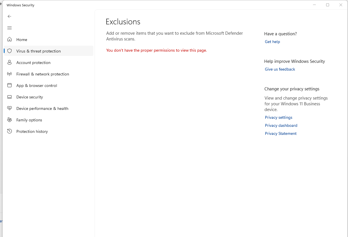Open Virus & threat protection
Viewport: 348px width, 237px height.
point(39,51)
